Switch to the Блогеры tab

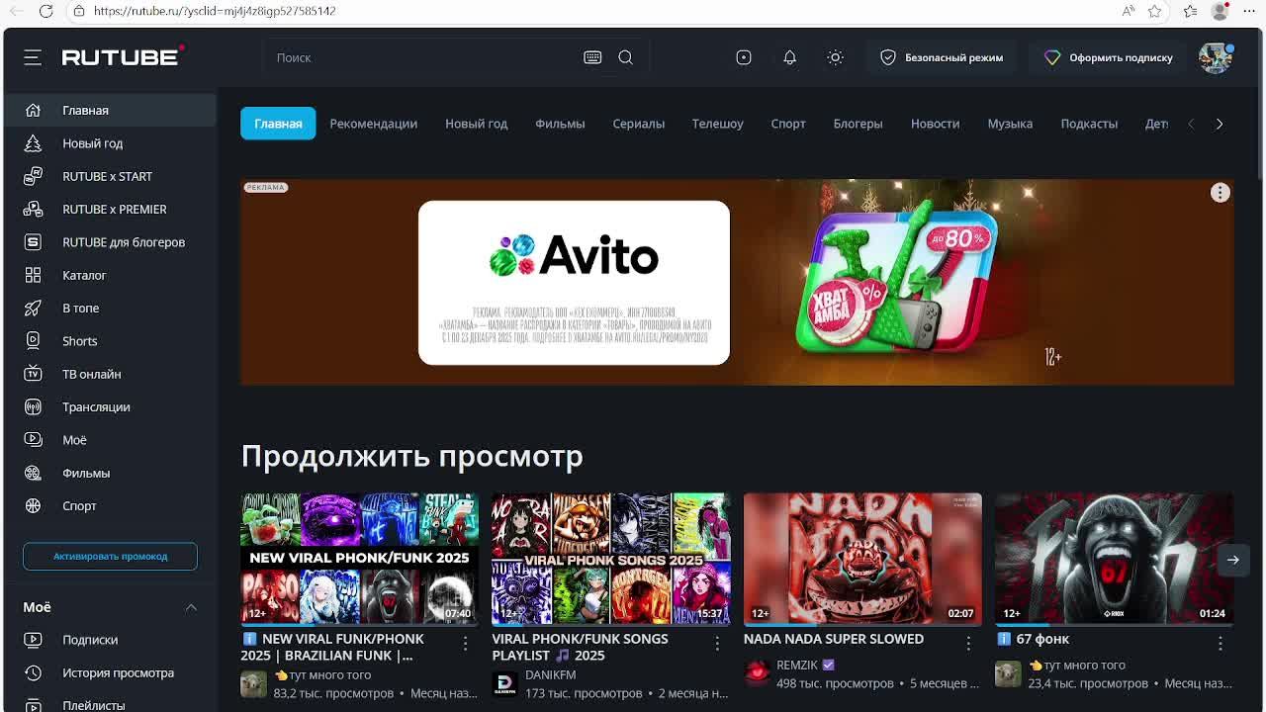point(858,124)
